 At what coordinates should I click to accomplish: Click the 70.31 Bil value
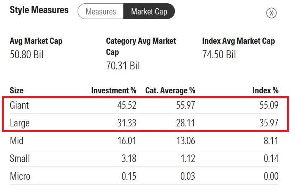[x=123, y=65]
